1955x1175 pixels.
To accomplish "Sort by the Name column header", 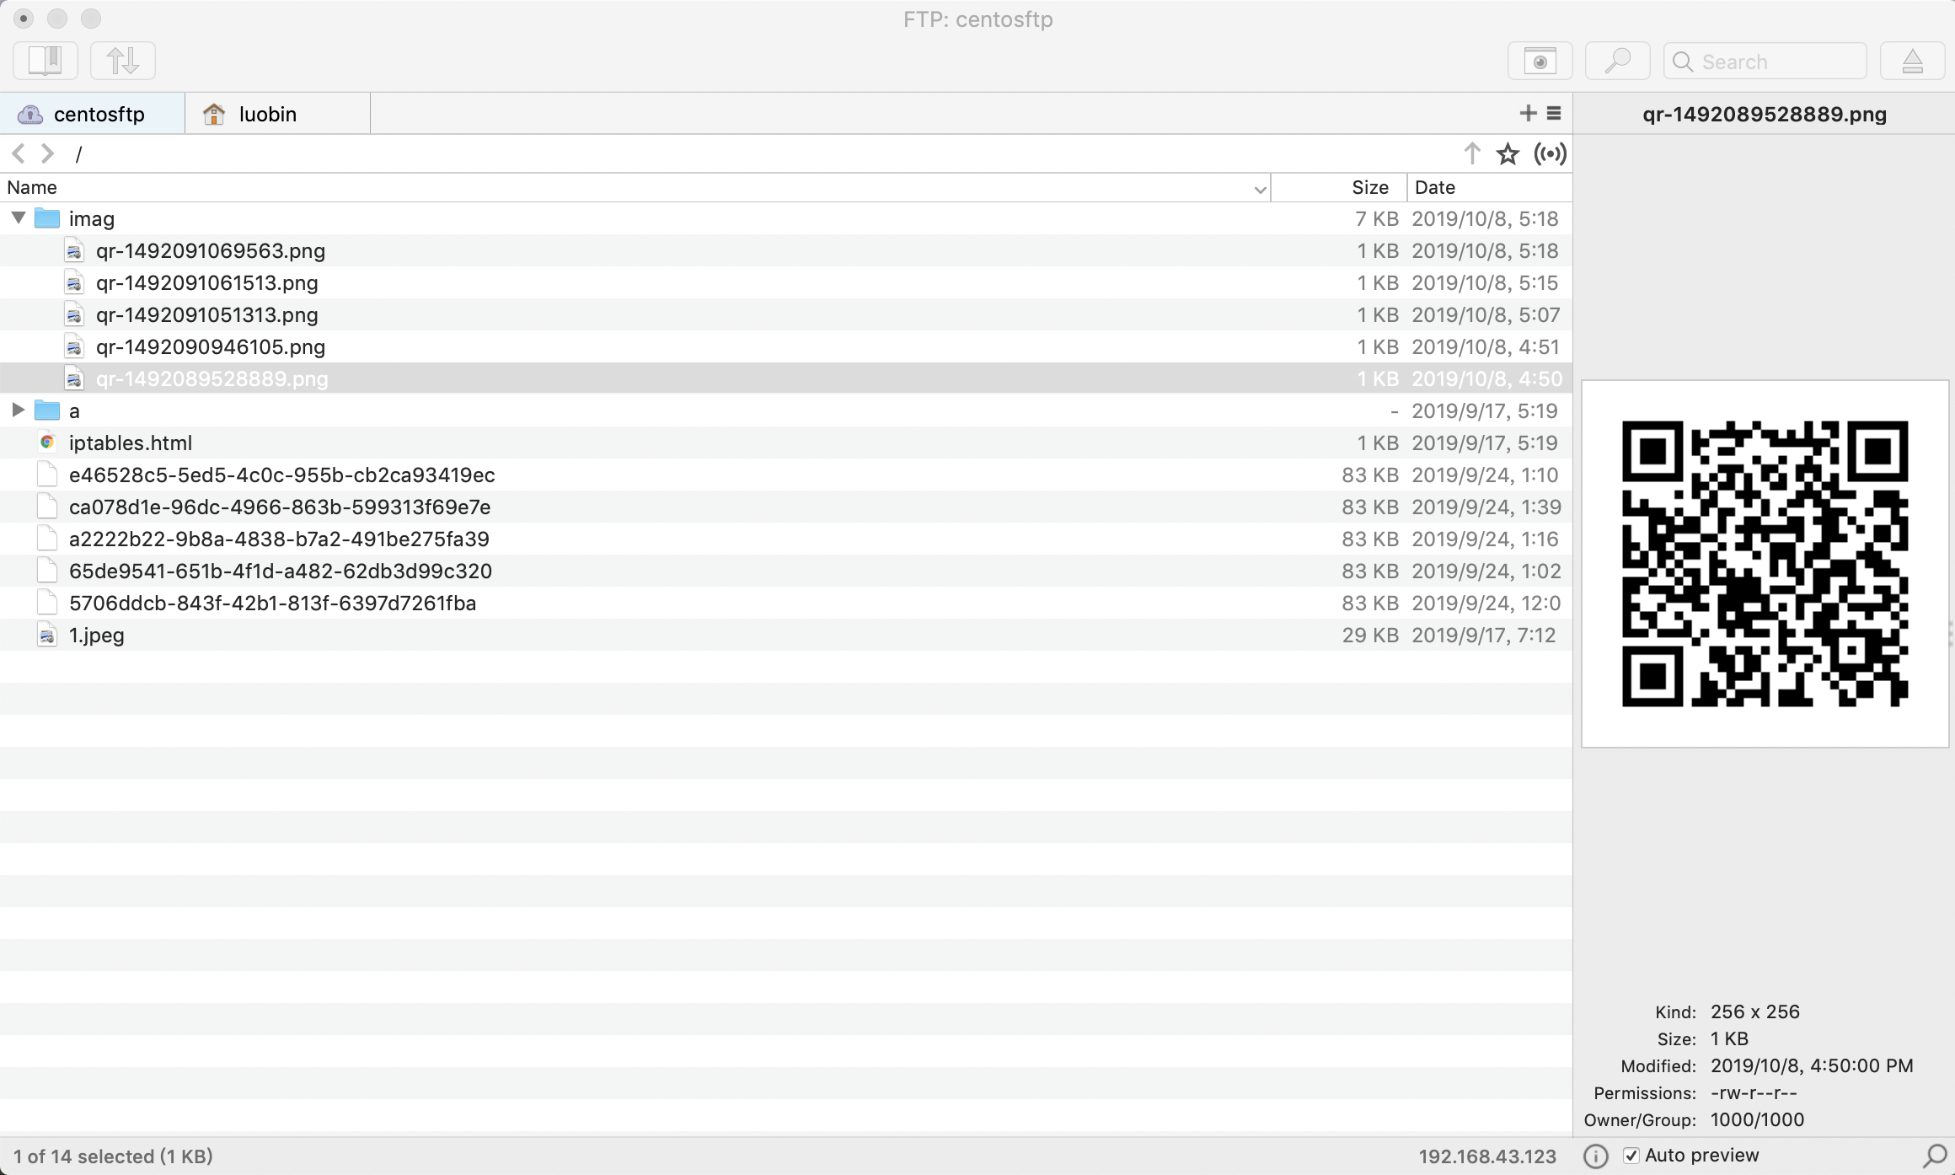I will (x=635, y=187).
